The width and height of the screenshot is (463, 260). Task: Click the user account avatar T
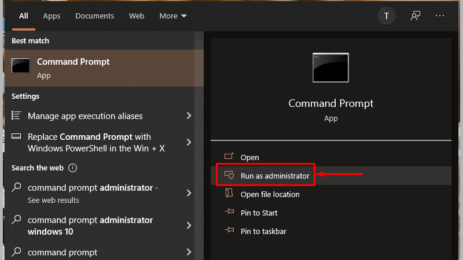pos(386,16)
